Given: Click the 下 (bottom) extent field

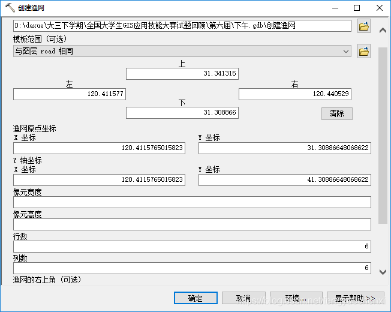Looking at the screenshot, I should pyautogui.click(x=182, y=113).
